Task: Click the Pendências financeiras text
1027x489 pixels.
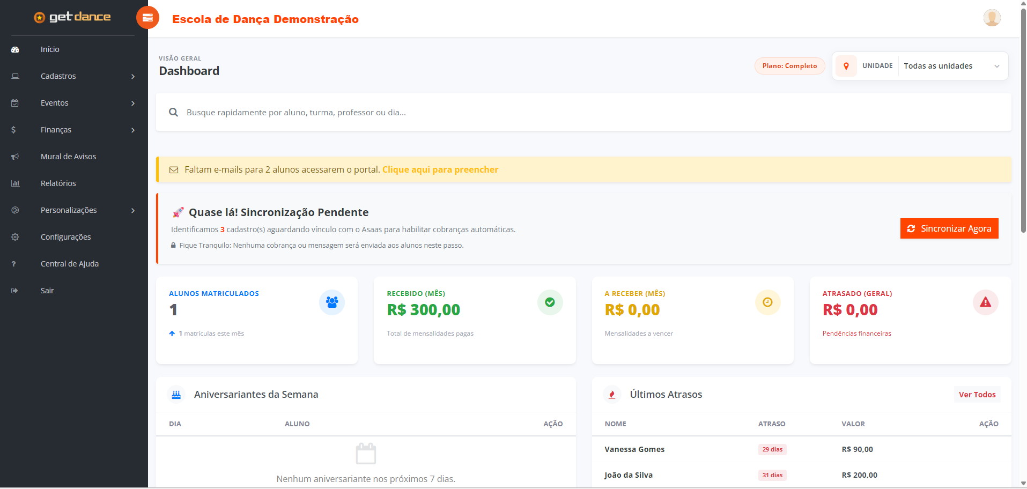Action: tap(856, 334)
